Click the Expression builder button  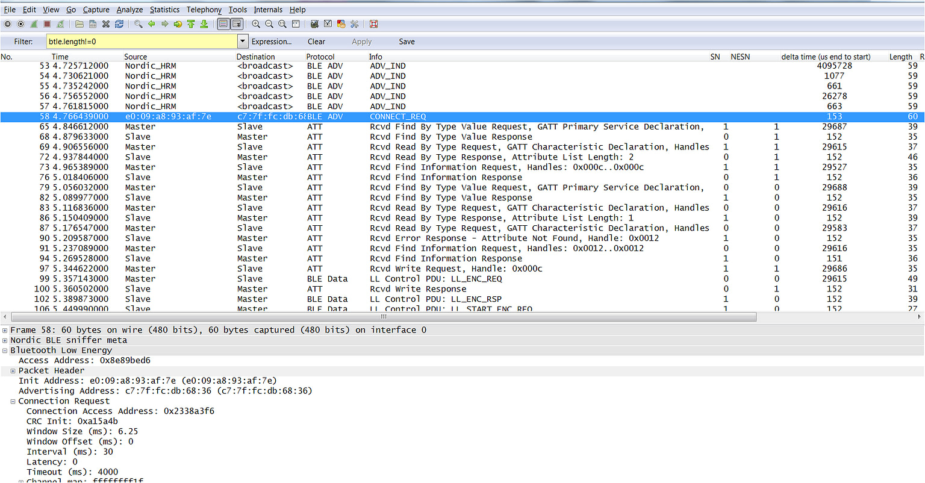coord(272,42)
